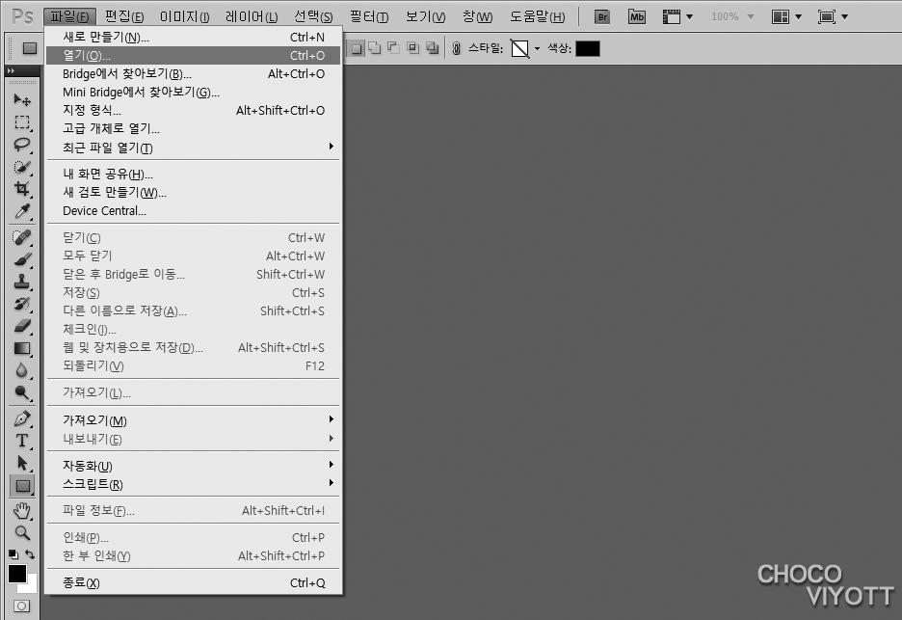This screenshot has width=902, height=620.
Task: Activate the Type tool
Action: [x=21, y=441]
